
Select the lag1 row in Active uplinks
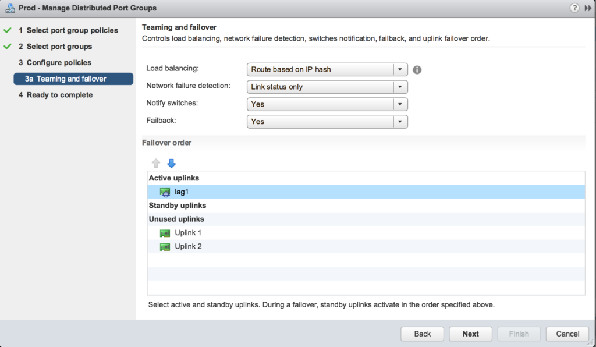click(366, 192)
